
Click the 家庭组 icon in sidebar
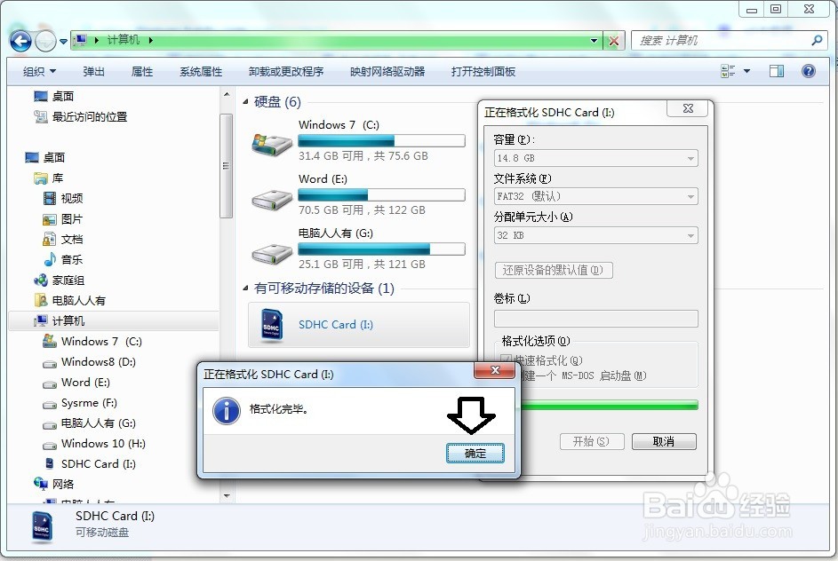point(41,280)
